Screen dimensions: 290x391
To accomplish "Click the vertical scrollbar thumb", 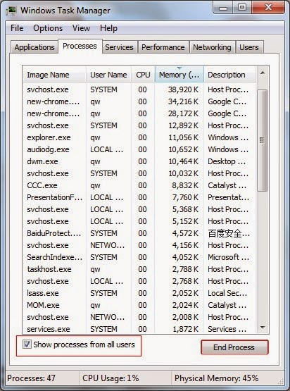I will tap(262, 140).
